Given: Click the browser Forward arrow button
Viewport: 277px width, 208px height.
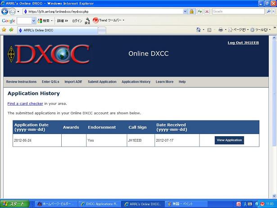Looking at the screenshot, I should point(12,12).
